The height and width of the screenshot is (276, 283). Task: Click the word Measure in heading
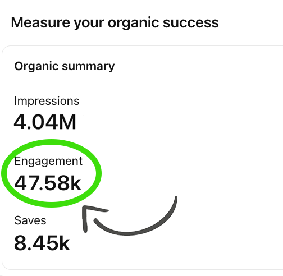tap(41, 23)
